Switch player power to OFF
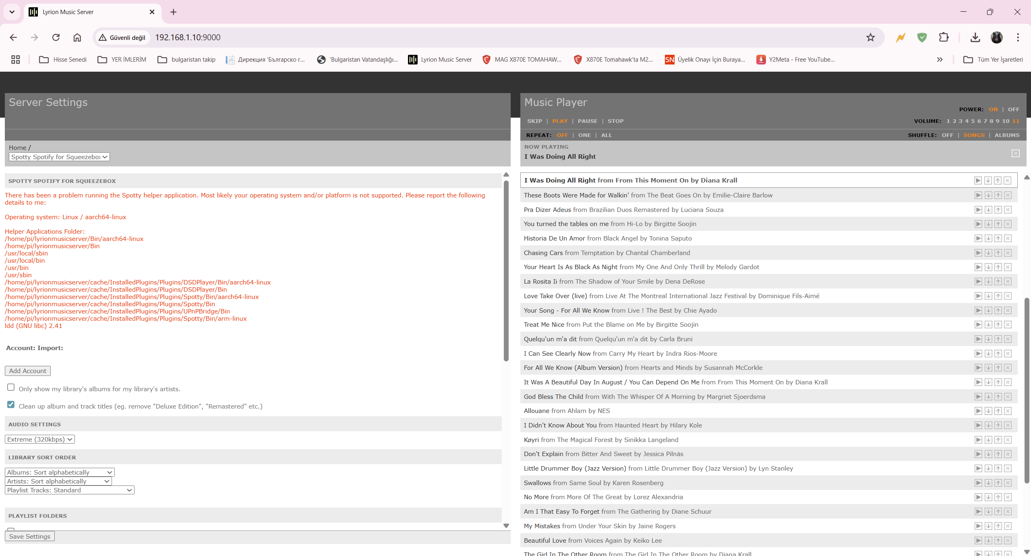Screen dimensions: 1031x556 1013,109
